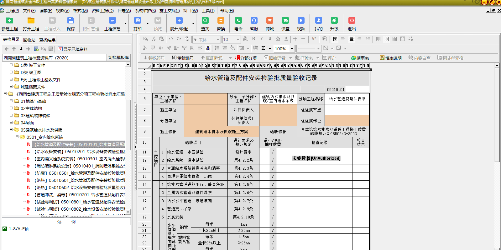501x250 pixels.
Task: Apply underline formatting icon
Action: pyautogui.click(x=270, y=39)
